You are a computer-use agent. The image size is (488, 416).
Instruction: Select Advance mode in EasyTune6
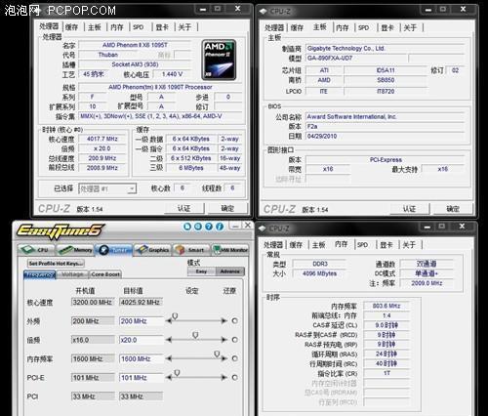pyautogui.click(x=229, y=271)
